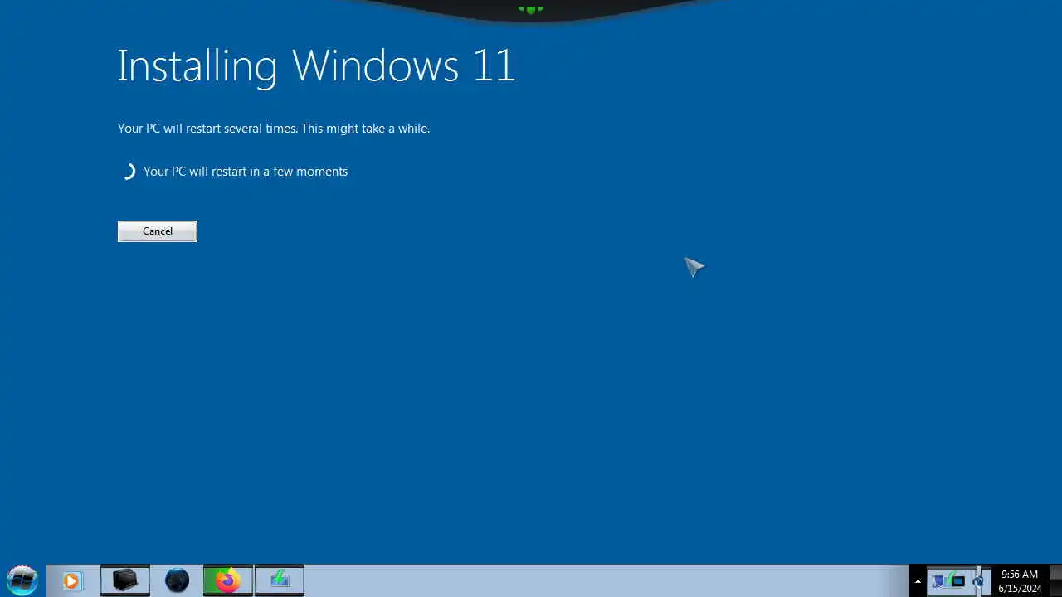Open the monitor display tray icon
1062x597 pixels.
958,581
